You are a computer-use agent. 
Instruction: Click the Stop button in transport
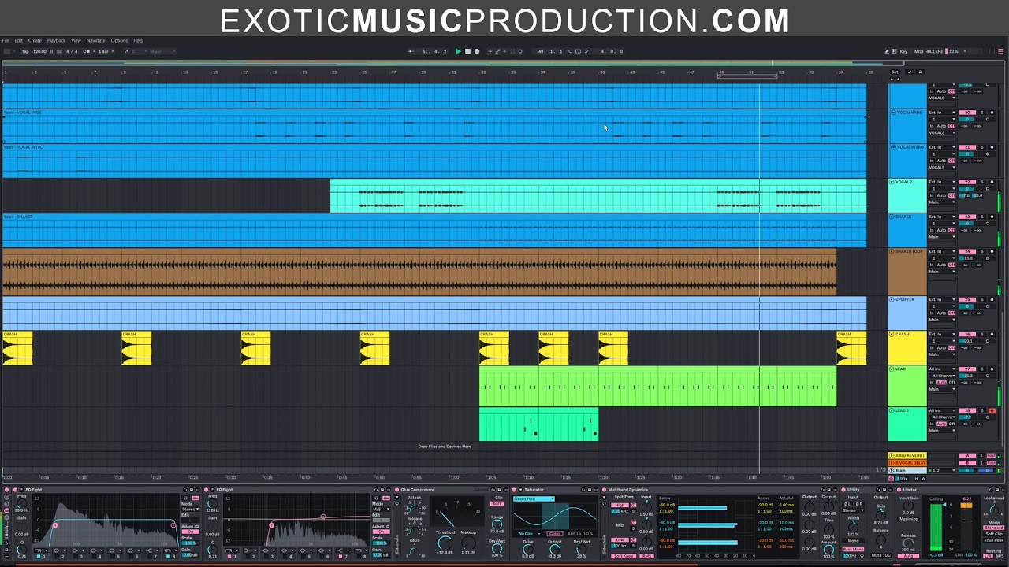[x=467, y=51]
